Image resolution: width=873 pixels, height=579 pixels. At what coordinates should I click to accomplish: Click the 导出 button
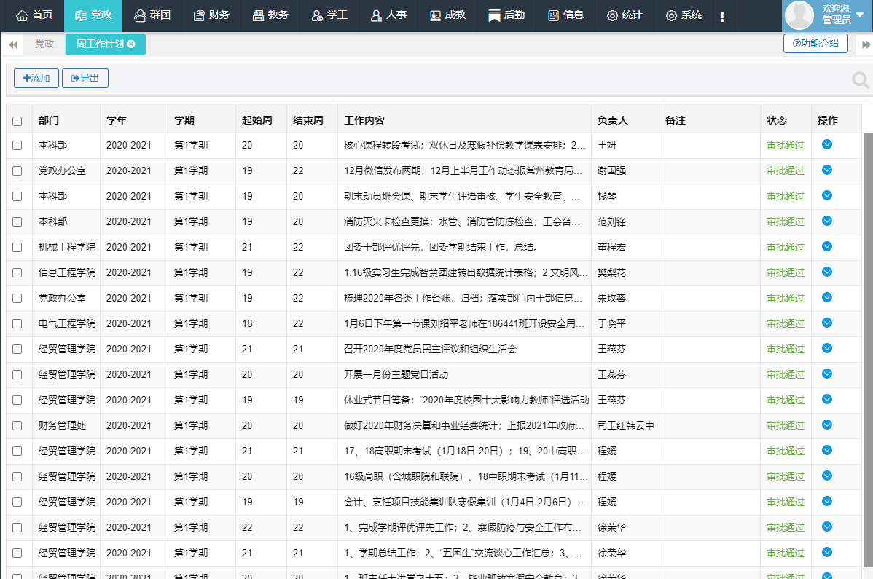85,79
